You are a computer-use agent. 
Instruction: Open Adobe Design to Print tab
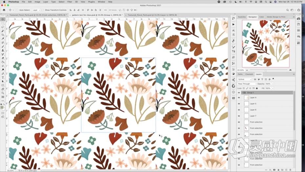point(276,17)
